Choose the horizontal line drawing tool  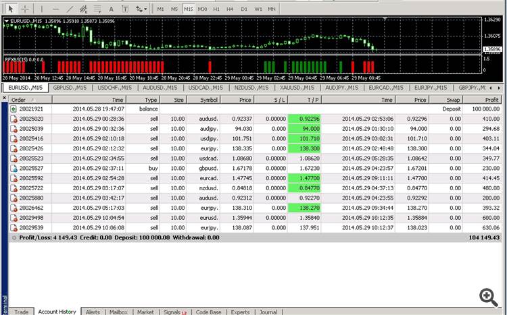[x=55, y=9]
